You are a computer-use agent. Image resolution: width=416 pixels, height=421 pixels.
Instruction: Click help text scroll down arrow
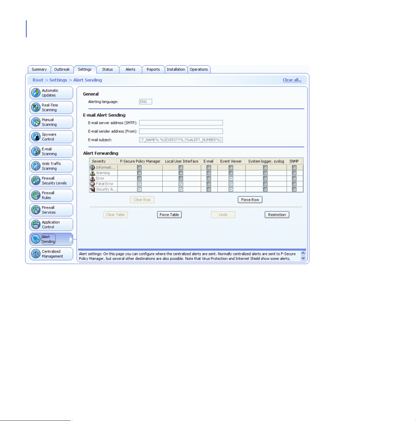pos(303,258)
